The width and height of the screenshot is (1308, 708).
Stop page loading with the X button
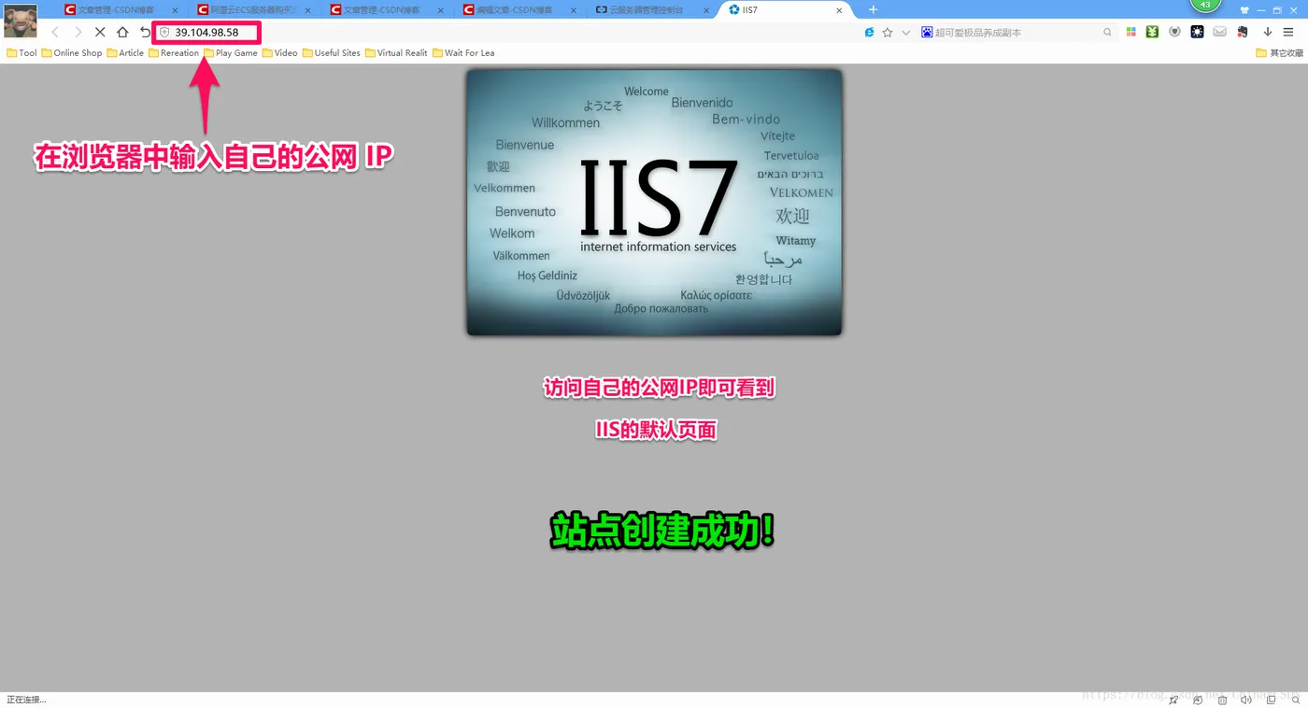point(100,32)
